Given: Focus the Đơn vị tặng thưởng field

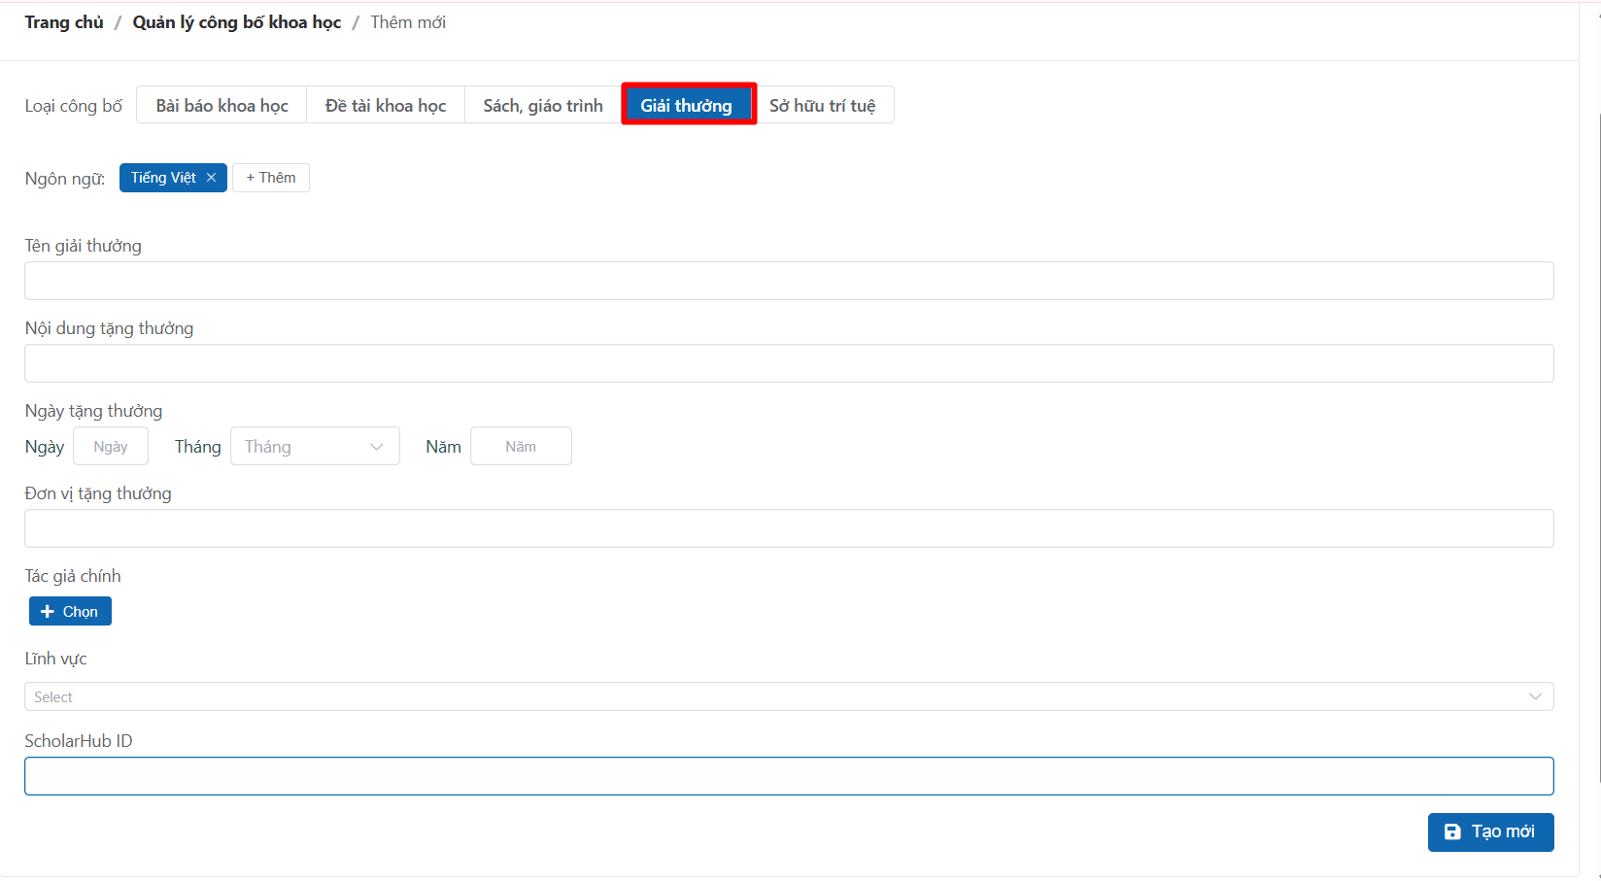Looking at the screenshot, I should 788,528.
